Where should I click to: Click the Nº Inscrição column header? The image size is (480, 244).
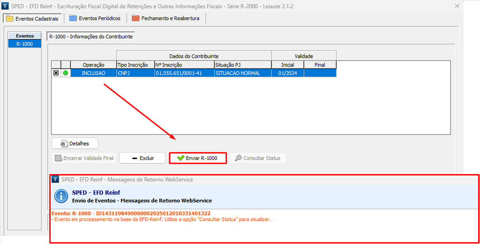point(184,65)
